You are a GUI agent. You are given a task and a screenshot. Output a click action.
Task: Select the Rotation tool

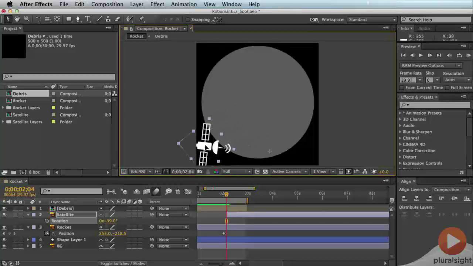pos(38,19)
